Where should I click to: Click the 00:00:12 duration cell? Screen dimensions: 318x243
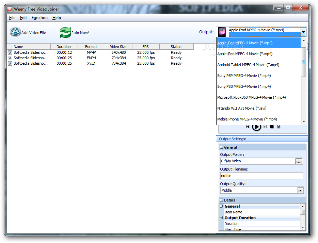click(x=64, y=52)
